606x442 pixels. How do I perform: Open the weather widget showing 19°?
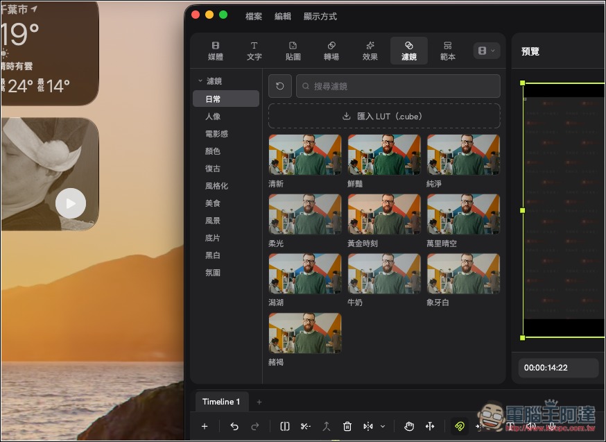click(x=49, y=53)
